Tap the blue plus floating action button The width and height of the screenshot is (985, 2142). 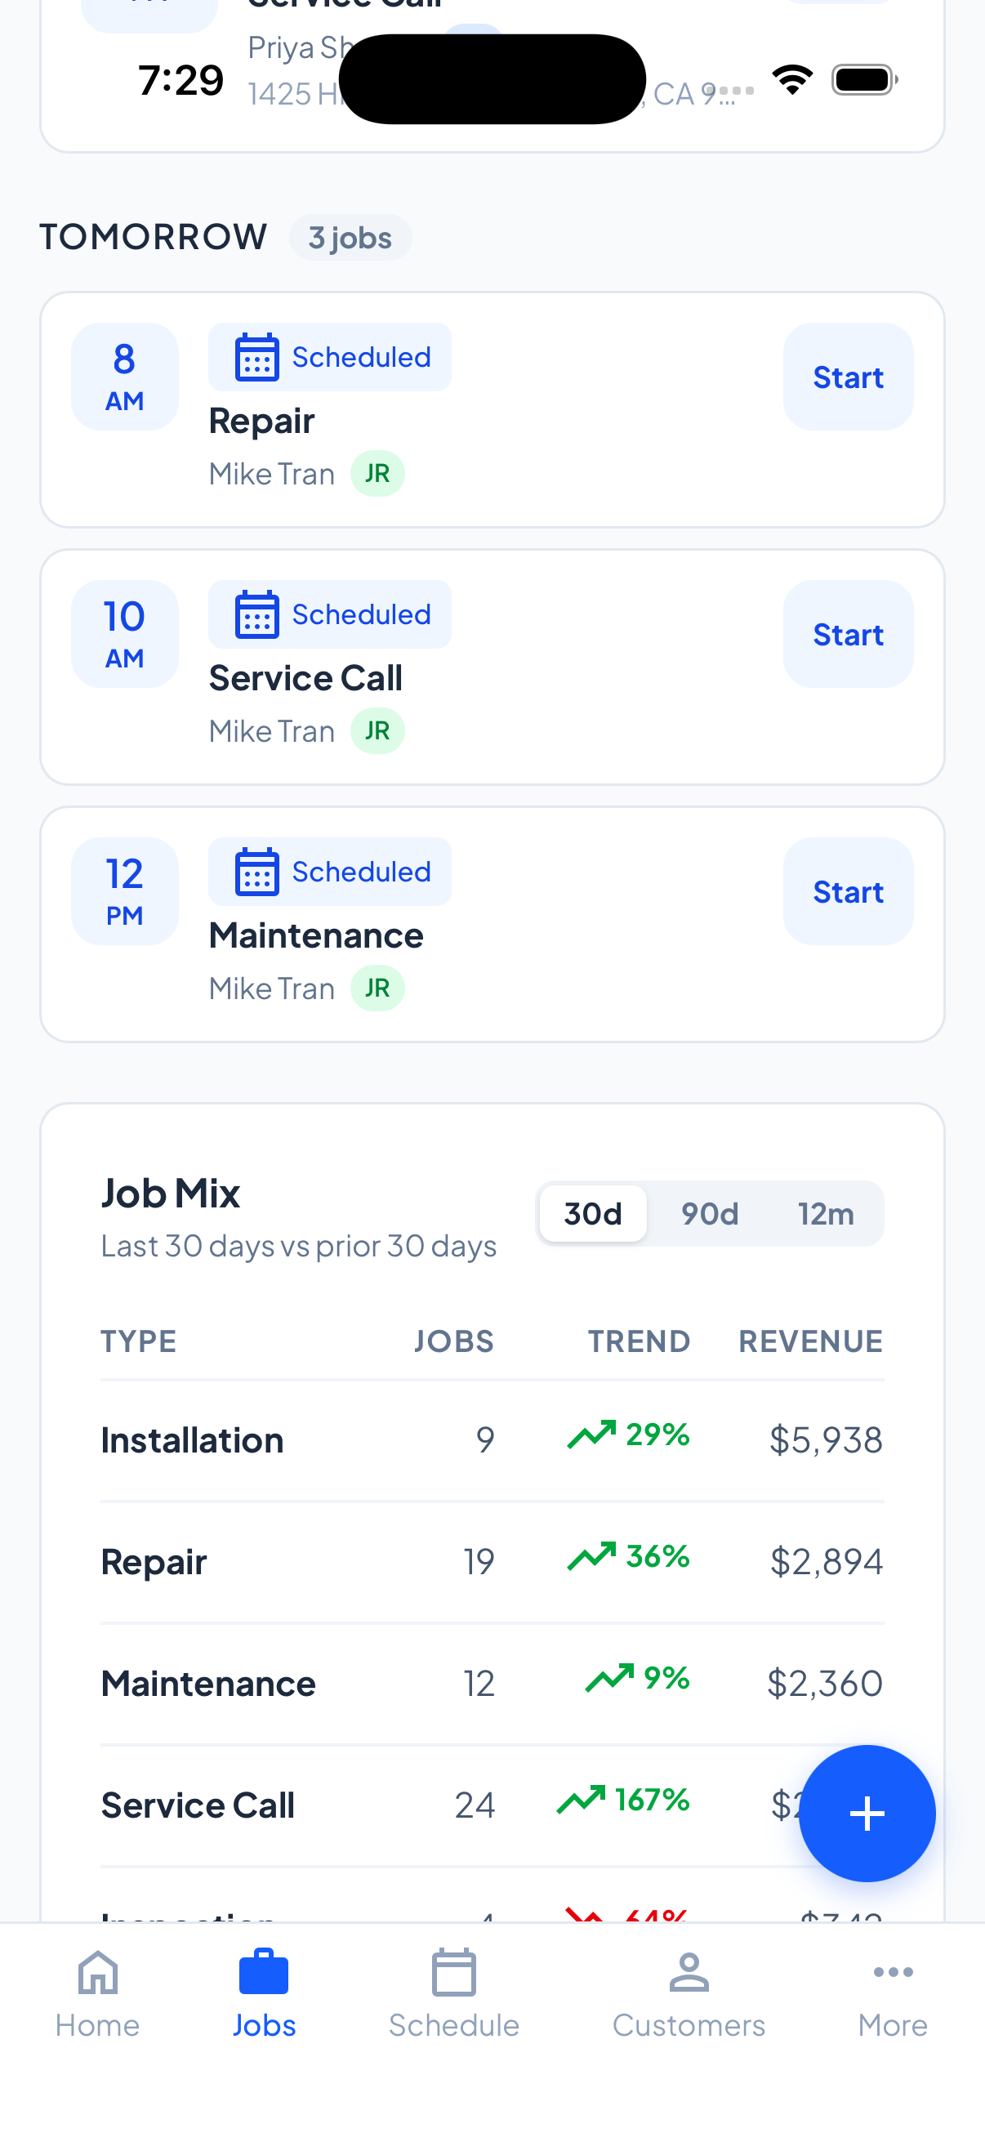point(866,1813)
